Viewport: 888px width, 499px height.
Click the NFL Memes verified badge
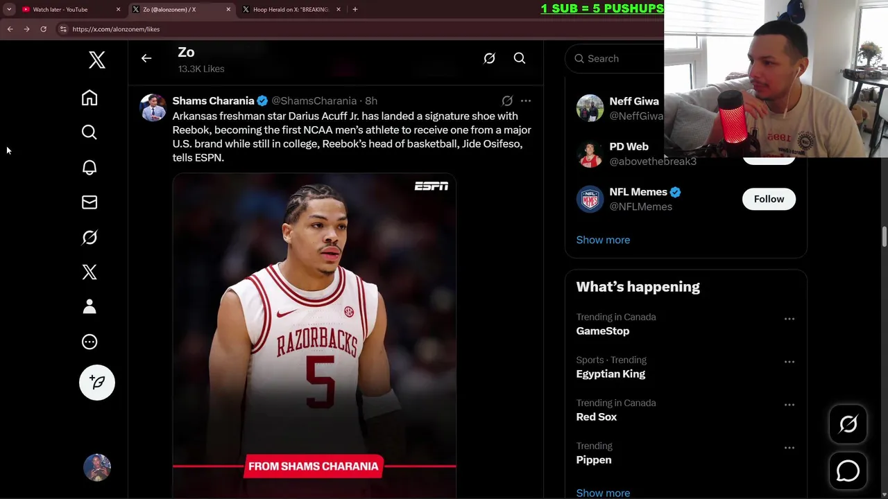coord(675,192)
